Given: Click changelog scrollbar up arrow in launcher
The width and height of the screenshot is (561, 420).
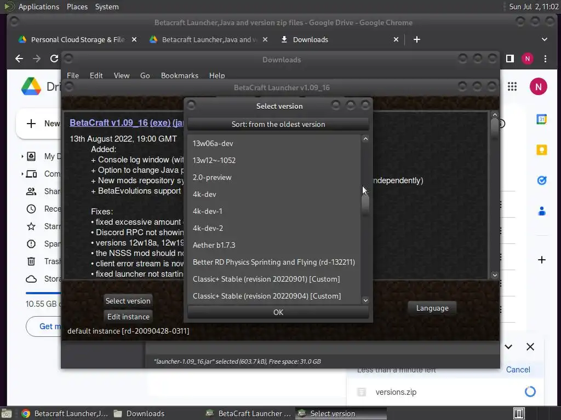Looking at the screenshot, I should click(x=495, y=115).
